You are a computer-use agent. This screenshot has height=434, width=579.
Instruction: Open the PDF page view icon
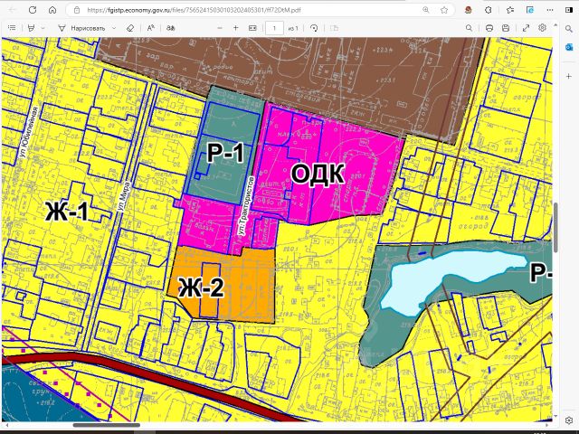click(334, 28)
